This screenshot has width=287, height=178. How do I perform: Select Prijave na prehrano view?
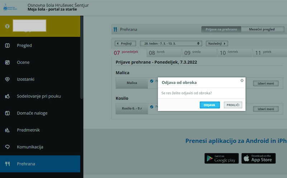(x=221, y=29)
